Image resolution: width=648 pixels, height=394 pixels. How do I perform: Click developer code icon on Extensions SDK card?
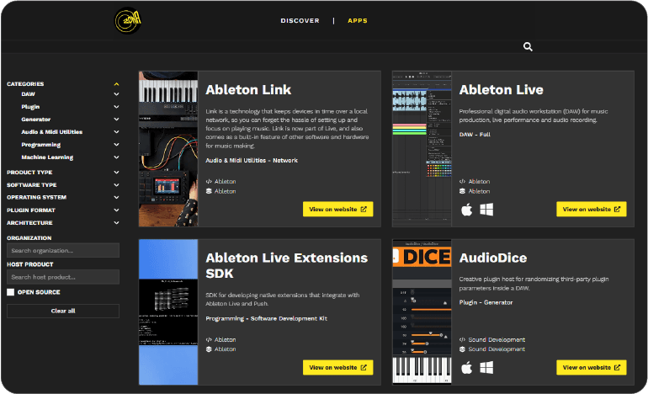[209, 340]
